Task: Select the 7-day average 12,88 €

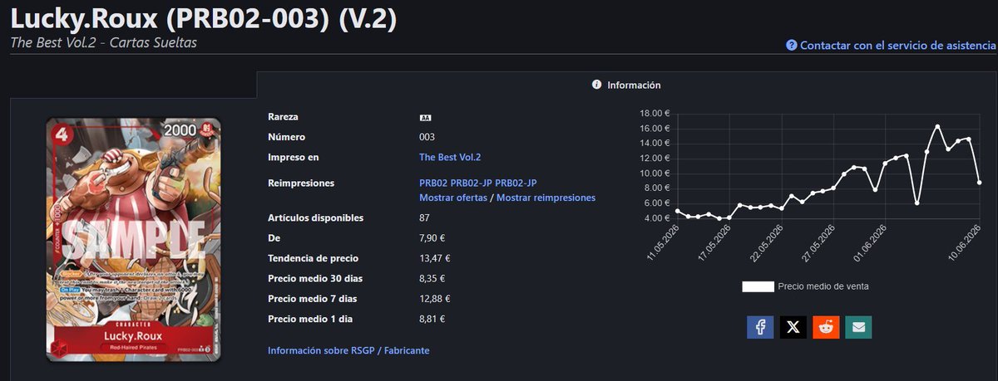Action: pos(435,298)
